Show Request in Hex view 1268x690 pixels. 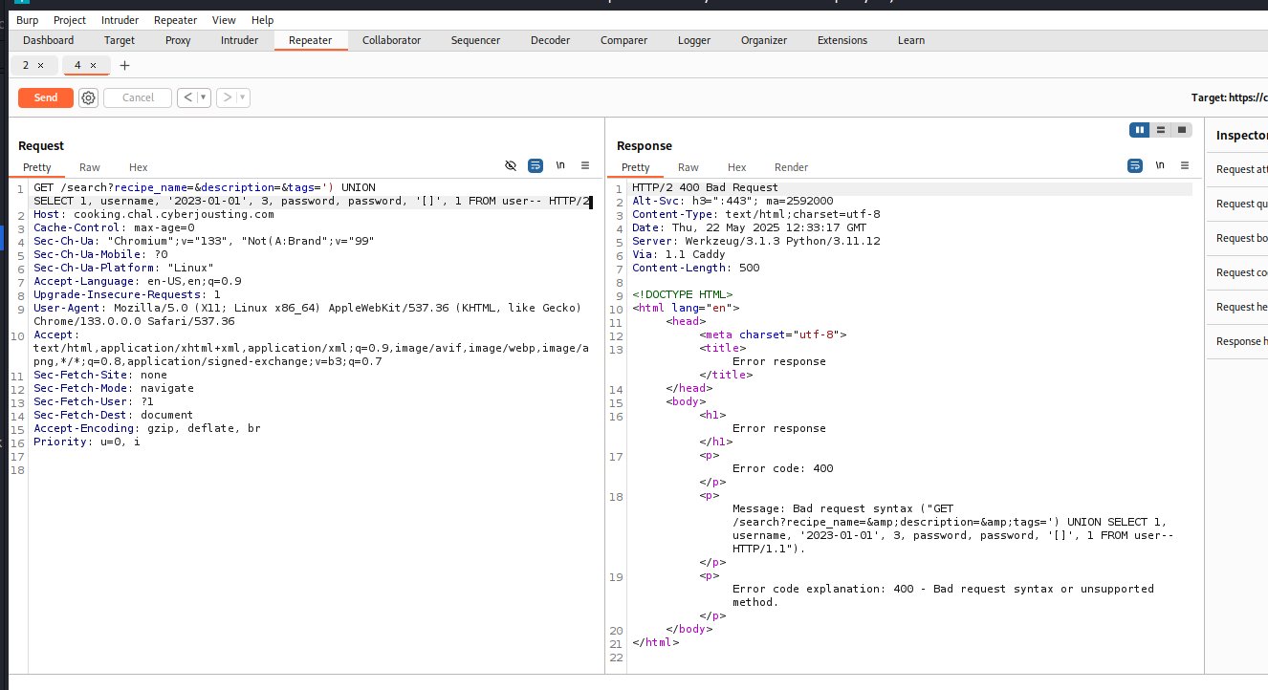click(x=139, y=167)
